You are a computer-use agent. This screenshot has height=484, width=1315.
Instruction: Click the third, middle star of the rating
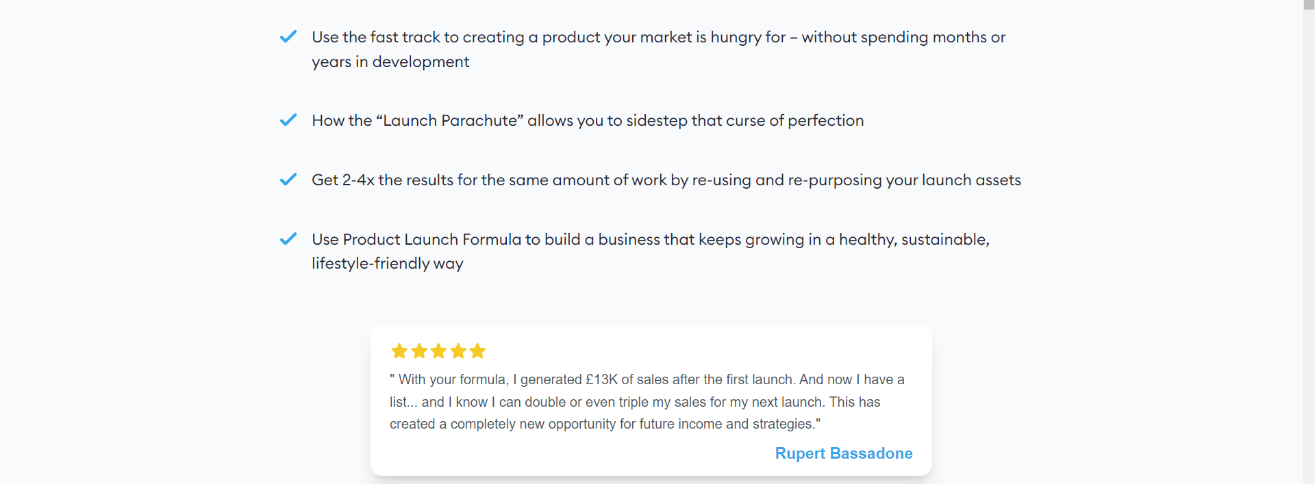click(x=438, y=351)
